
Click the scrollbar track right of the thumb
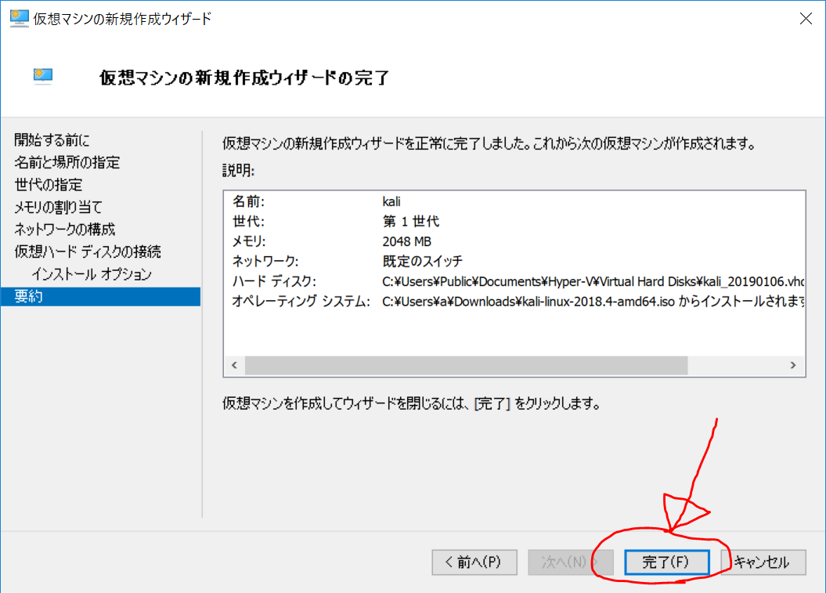(734, 365)
